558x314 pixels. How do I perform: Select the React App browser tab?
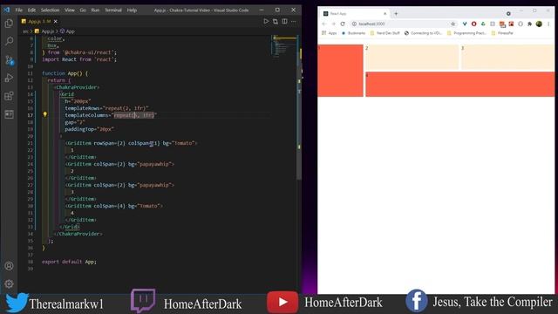coord(355,14)
